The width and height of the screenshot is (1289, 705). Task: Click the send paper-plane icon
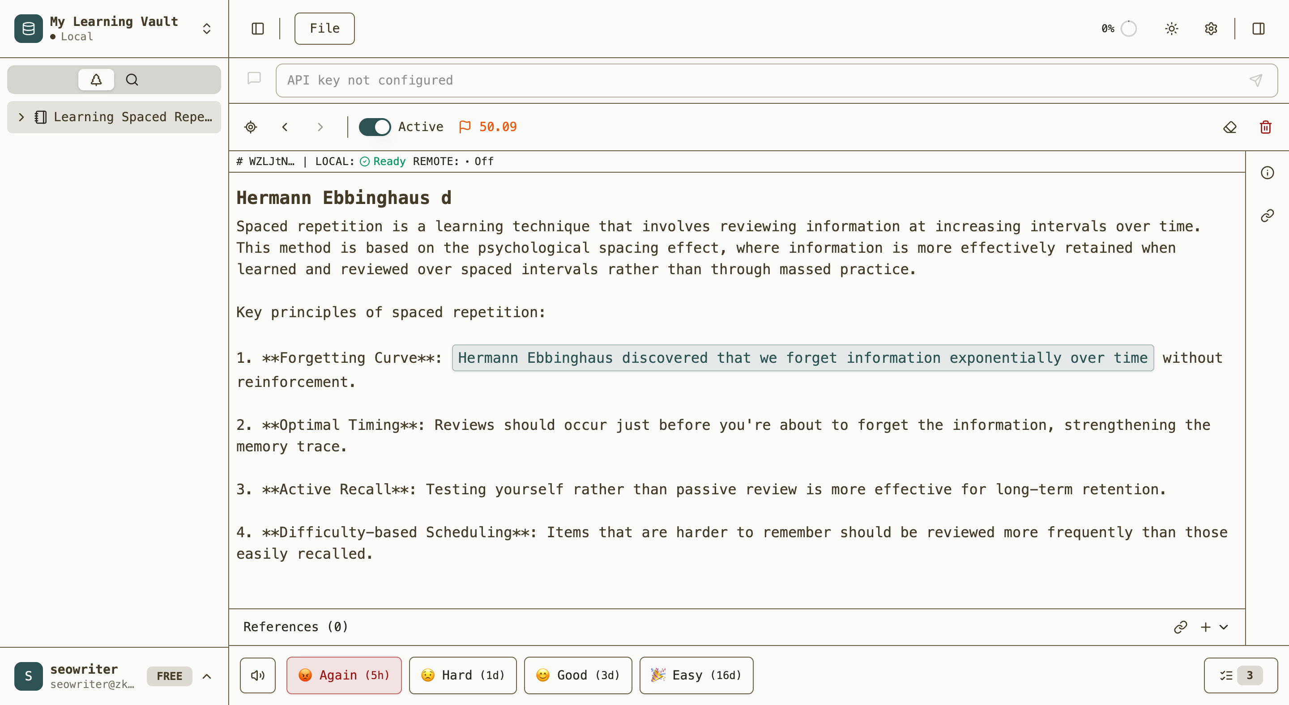[1255, 81]
